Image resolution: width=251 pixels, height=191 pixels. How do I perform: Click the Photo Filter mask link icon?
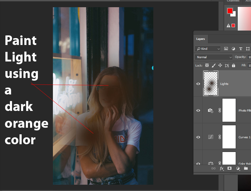(x=220, y=110)
